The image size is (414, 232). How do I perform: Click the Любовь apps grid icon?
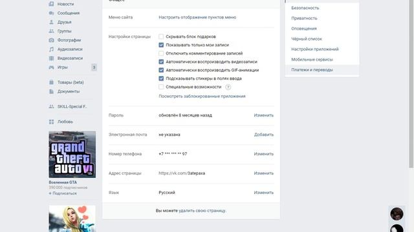pyautogui.click(x=51, y=122)
